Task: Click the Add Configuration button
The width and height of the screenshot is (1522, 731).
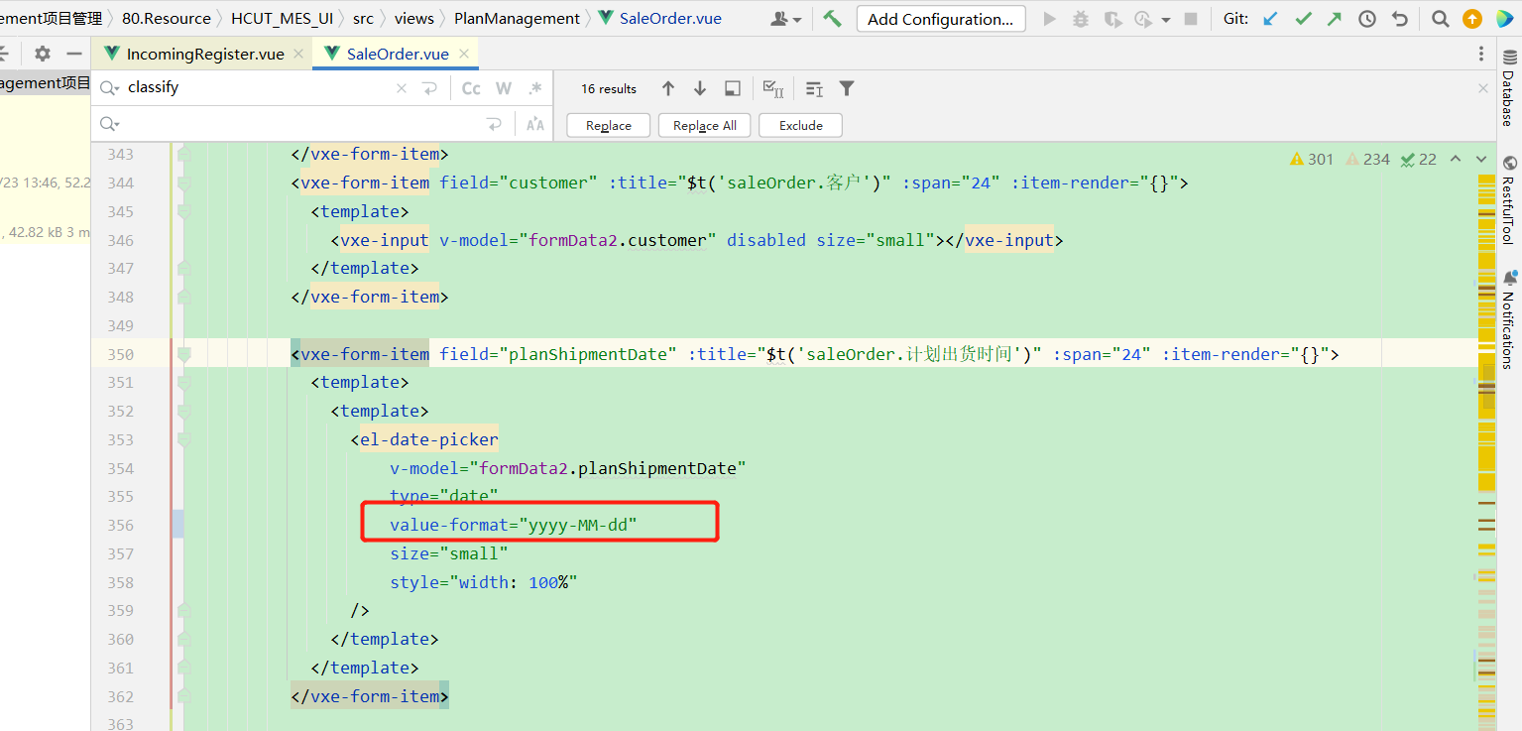Action: (941, 19)
